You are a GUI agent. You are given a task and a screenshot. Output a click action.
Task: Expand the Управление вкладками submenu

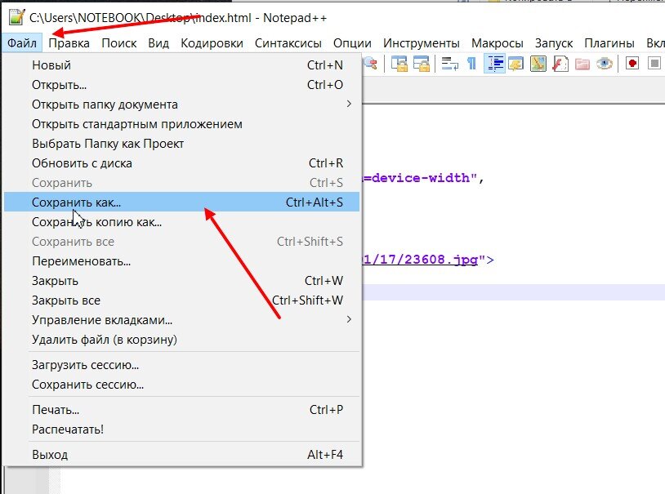(x=181, y=320)
